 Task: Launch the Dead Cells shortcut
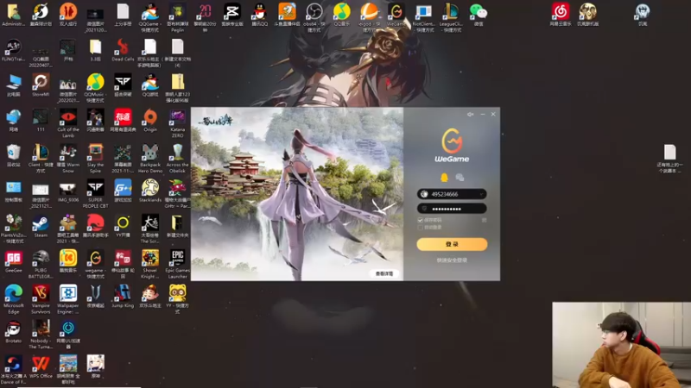(123, 51)
